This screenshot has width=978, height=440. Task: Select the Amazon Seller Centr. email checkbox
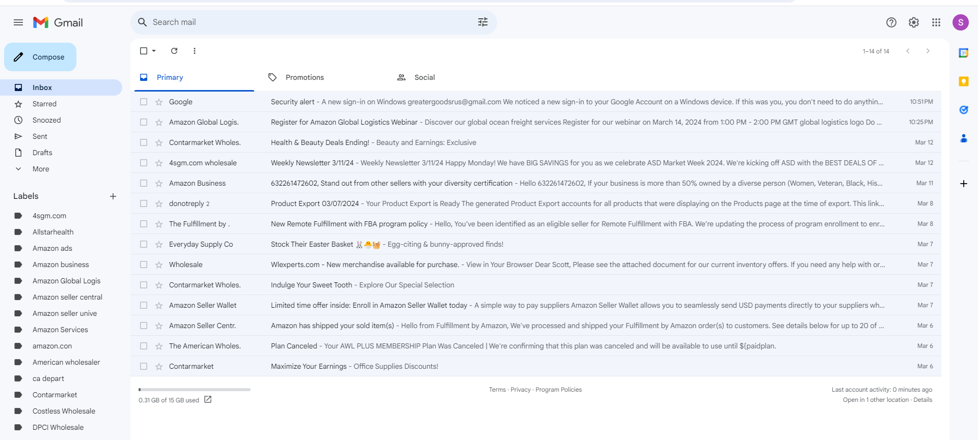click(144, 326)
